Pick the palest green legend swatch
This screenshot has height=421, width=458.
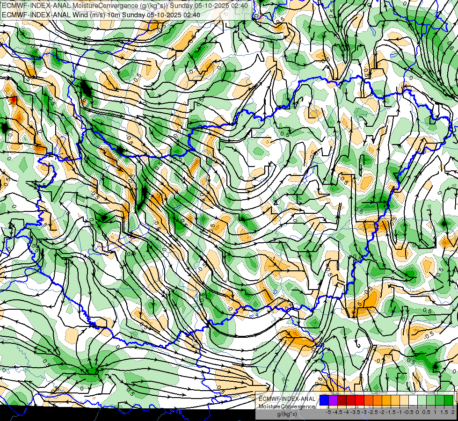422,400
